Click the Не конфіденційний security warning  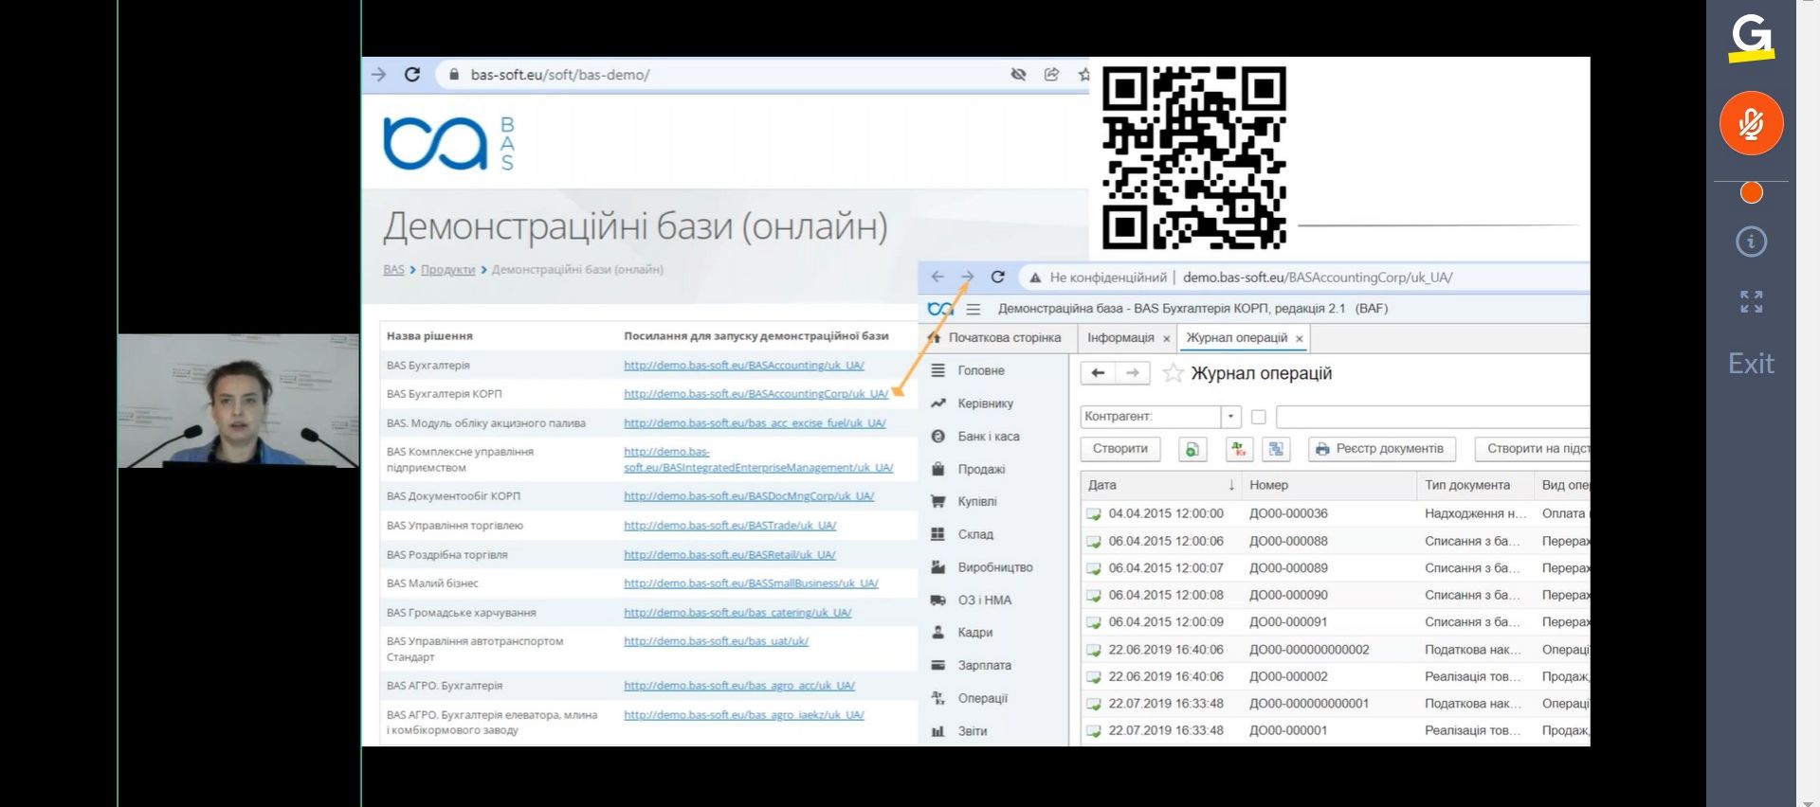(x=1098, y=278)
